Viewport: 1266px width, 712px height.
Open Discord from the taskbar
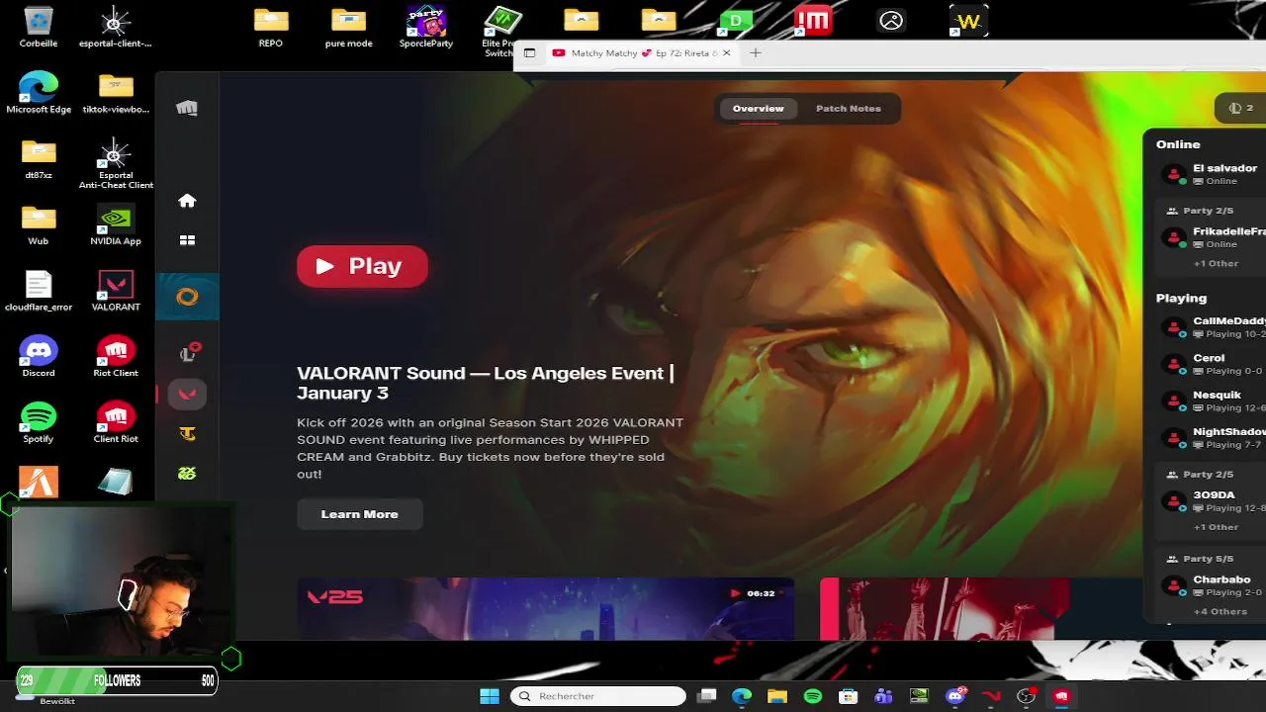click(x=955, y=696)
